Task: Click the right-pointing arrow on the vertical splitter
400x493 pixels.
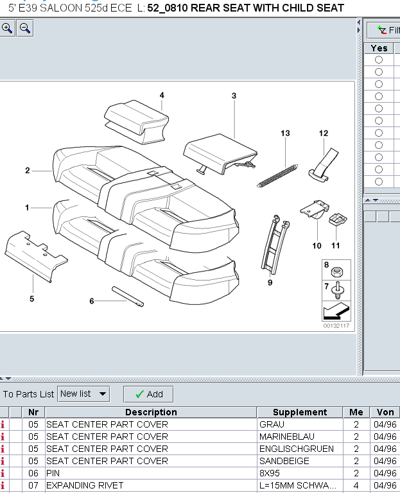Action: pyautogui.click(x=359, y=30)
